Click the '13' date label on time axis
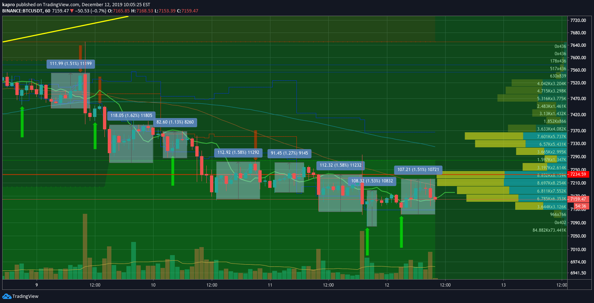This screenshot has width=594, height=303. click(503, 285)
